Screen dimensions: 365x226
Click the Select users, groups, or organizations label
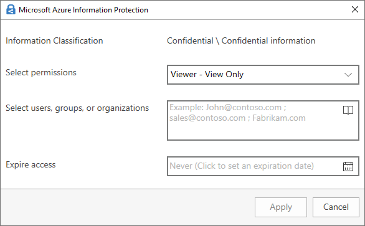(x=77, y=108)
